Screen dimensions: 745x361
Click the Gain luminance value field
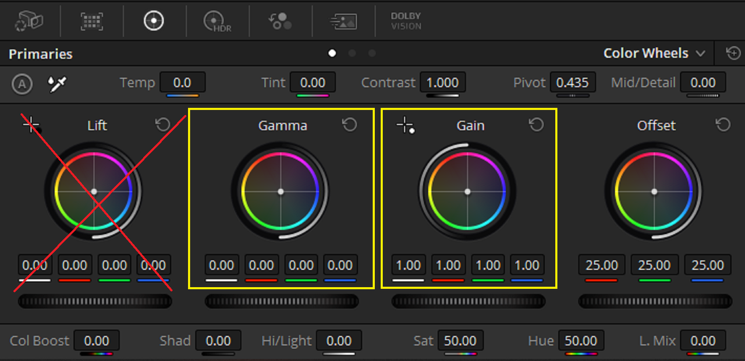(x=408, y=266)
